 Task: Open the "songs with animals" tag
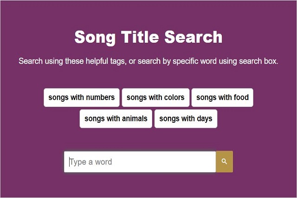116,119
